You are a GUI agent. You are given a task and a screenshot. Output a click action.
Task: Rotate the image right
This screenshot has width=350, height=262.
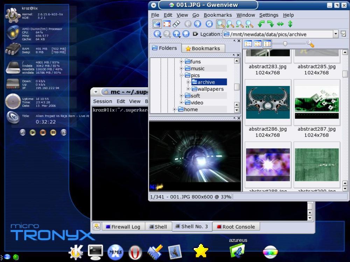271,24
